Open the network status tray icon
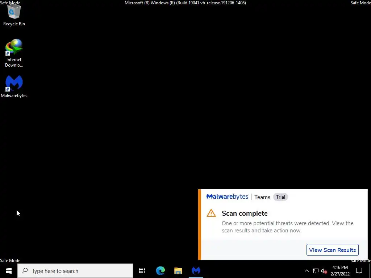Screen dimensions: 371x278 pos(316,271)
